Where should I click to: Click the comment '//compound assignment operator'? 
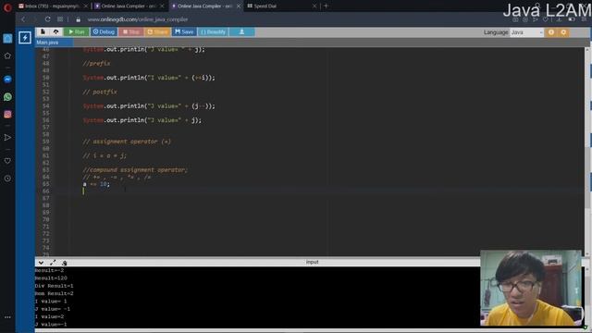tap(135, 170)
